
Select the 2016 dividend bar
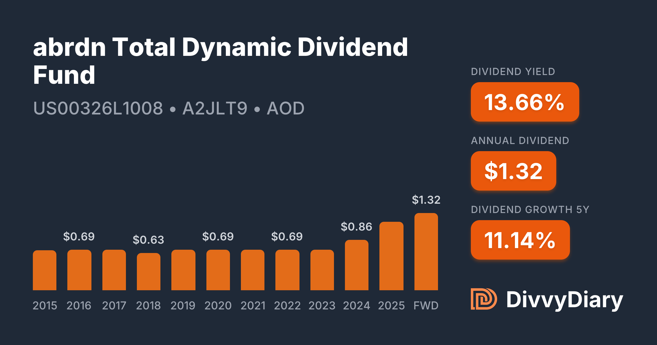tap(79, 270)
